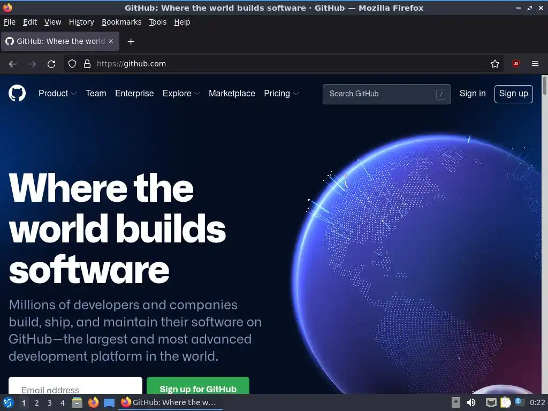The image size is (548, 411).
Task: Expand the Product dropdown
Action: [57, 94]
